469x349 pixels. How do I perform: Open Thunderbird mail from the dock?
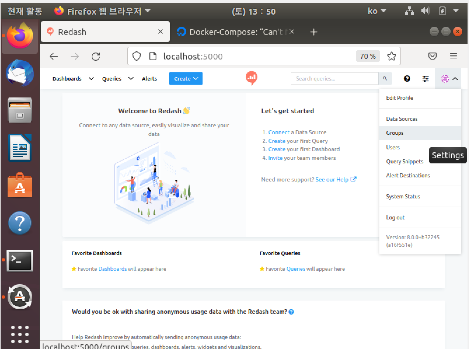(x=20, y=74)
